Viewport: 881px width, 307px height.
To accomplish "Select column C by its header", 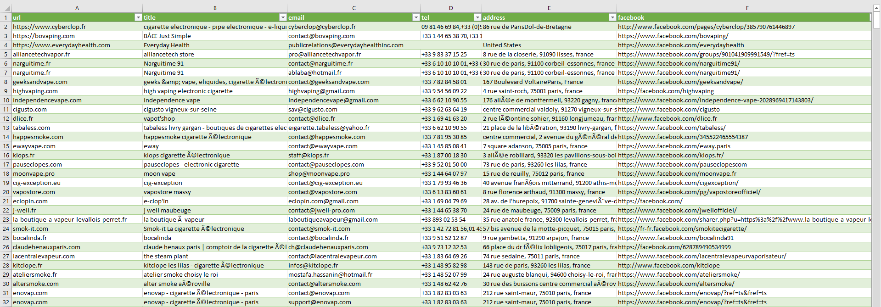I will 354,8.
